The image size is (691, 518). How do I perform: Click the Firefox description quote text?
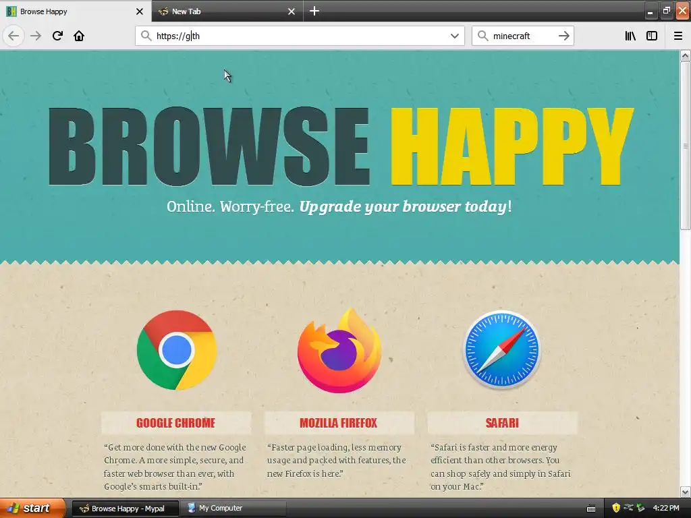(x=337, y=460)
